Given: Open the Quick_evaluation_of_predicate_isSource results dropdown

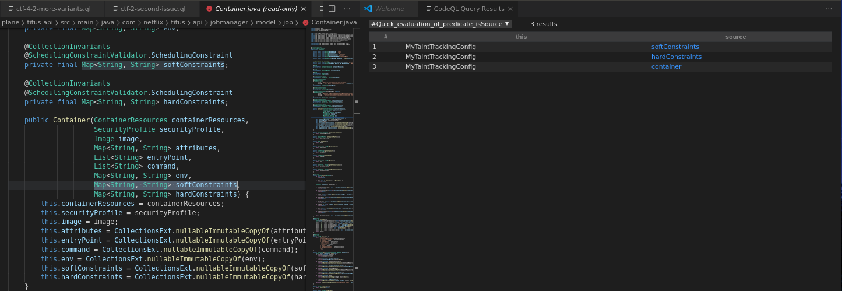Looking at the screenshot, I should 441,24.
